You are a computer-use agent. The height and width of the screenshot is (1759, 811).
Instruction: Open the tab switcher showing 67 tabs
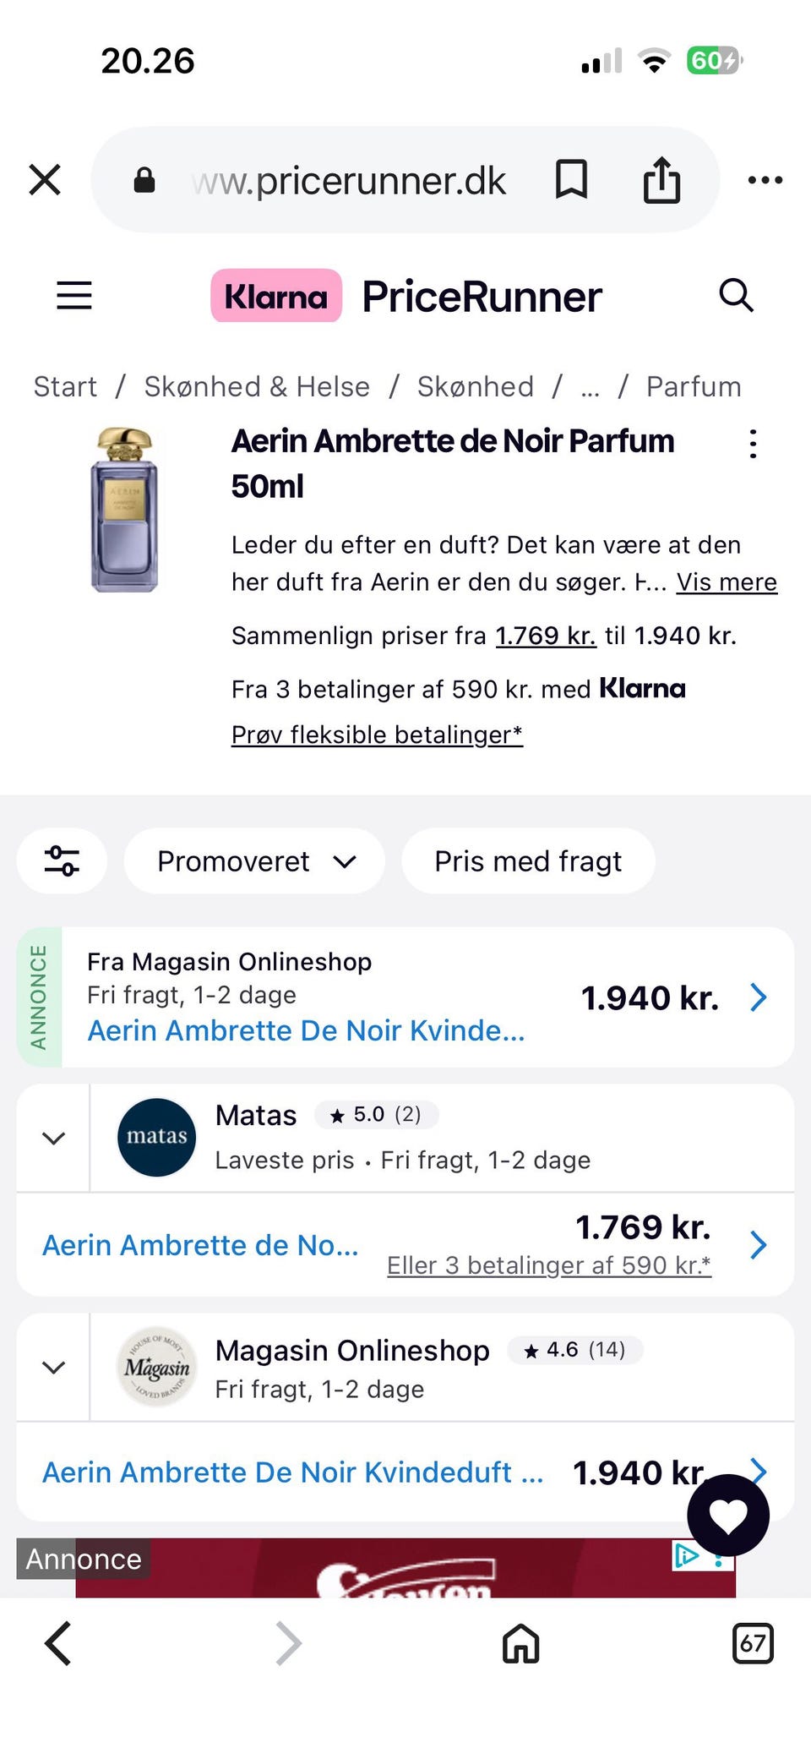point(752,1644)
